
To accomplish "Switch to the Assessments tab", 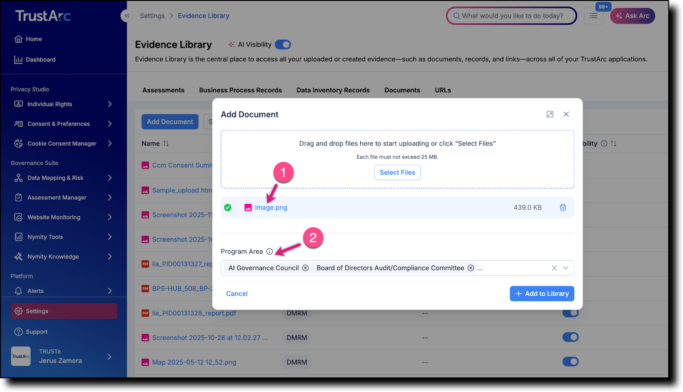I will (163, 91).
